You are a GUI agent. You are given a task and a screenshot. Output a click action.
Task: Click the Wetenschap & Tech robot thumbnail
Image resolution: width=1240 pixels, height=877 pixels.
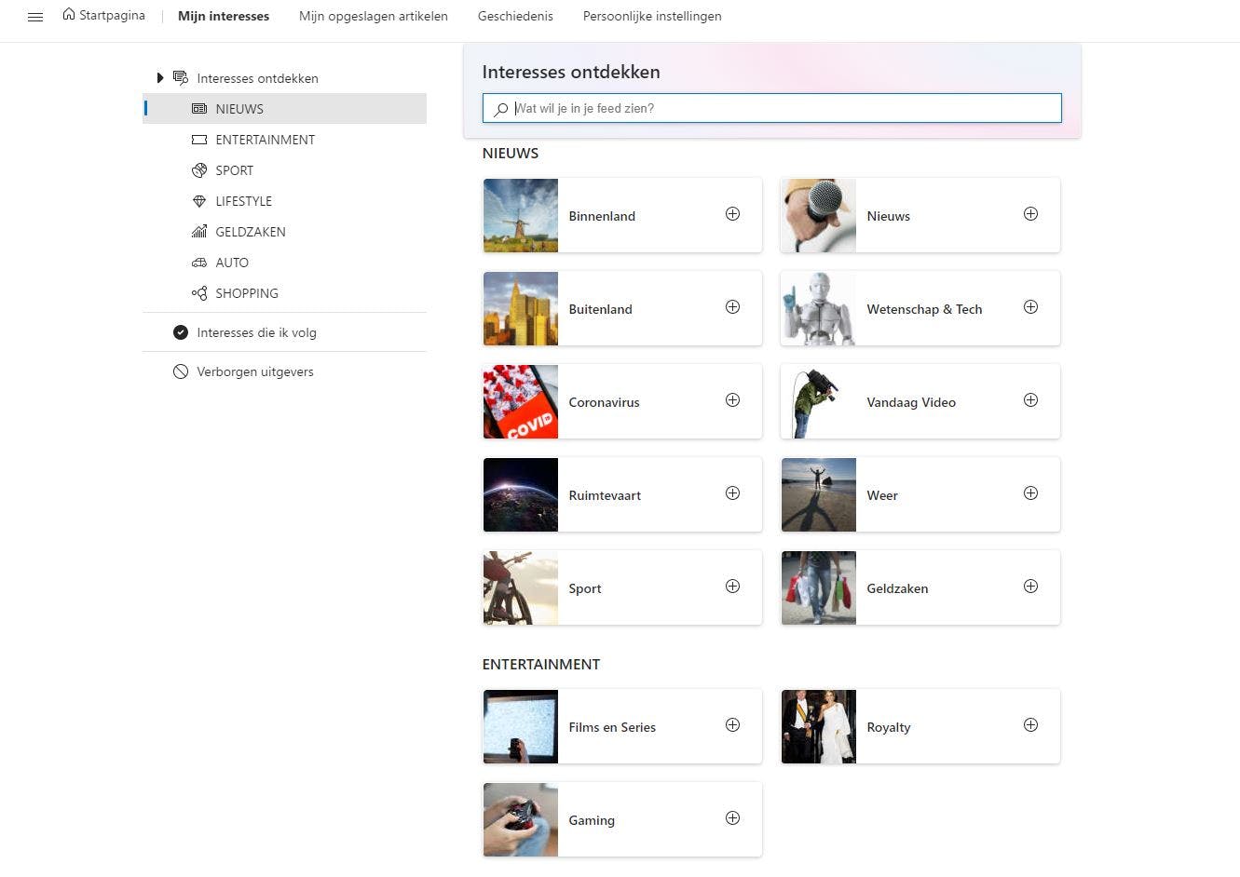pyautogui.click(x=819, y=308)
